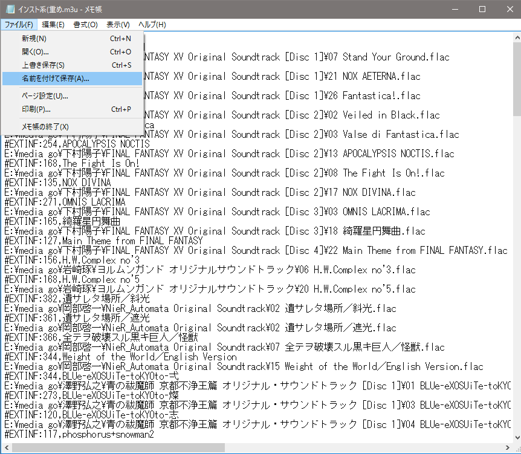Open the 表示(V) menu
Viewport: 521px width, 454px height.
coord(118,25)
